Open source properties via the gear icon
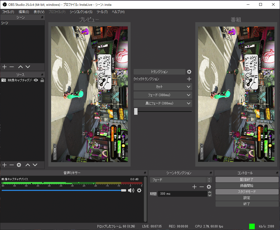Screen dimensions: 280x230 tap(18, 165)
